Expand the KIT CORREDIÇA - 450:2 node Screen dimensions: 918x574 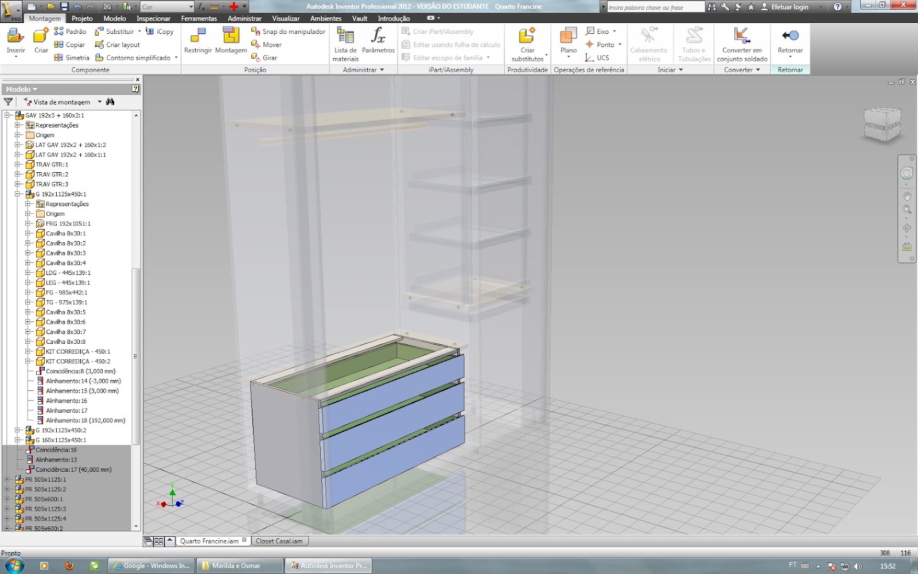[x=27, y=361]
